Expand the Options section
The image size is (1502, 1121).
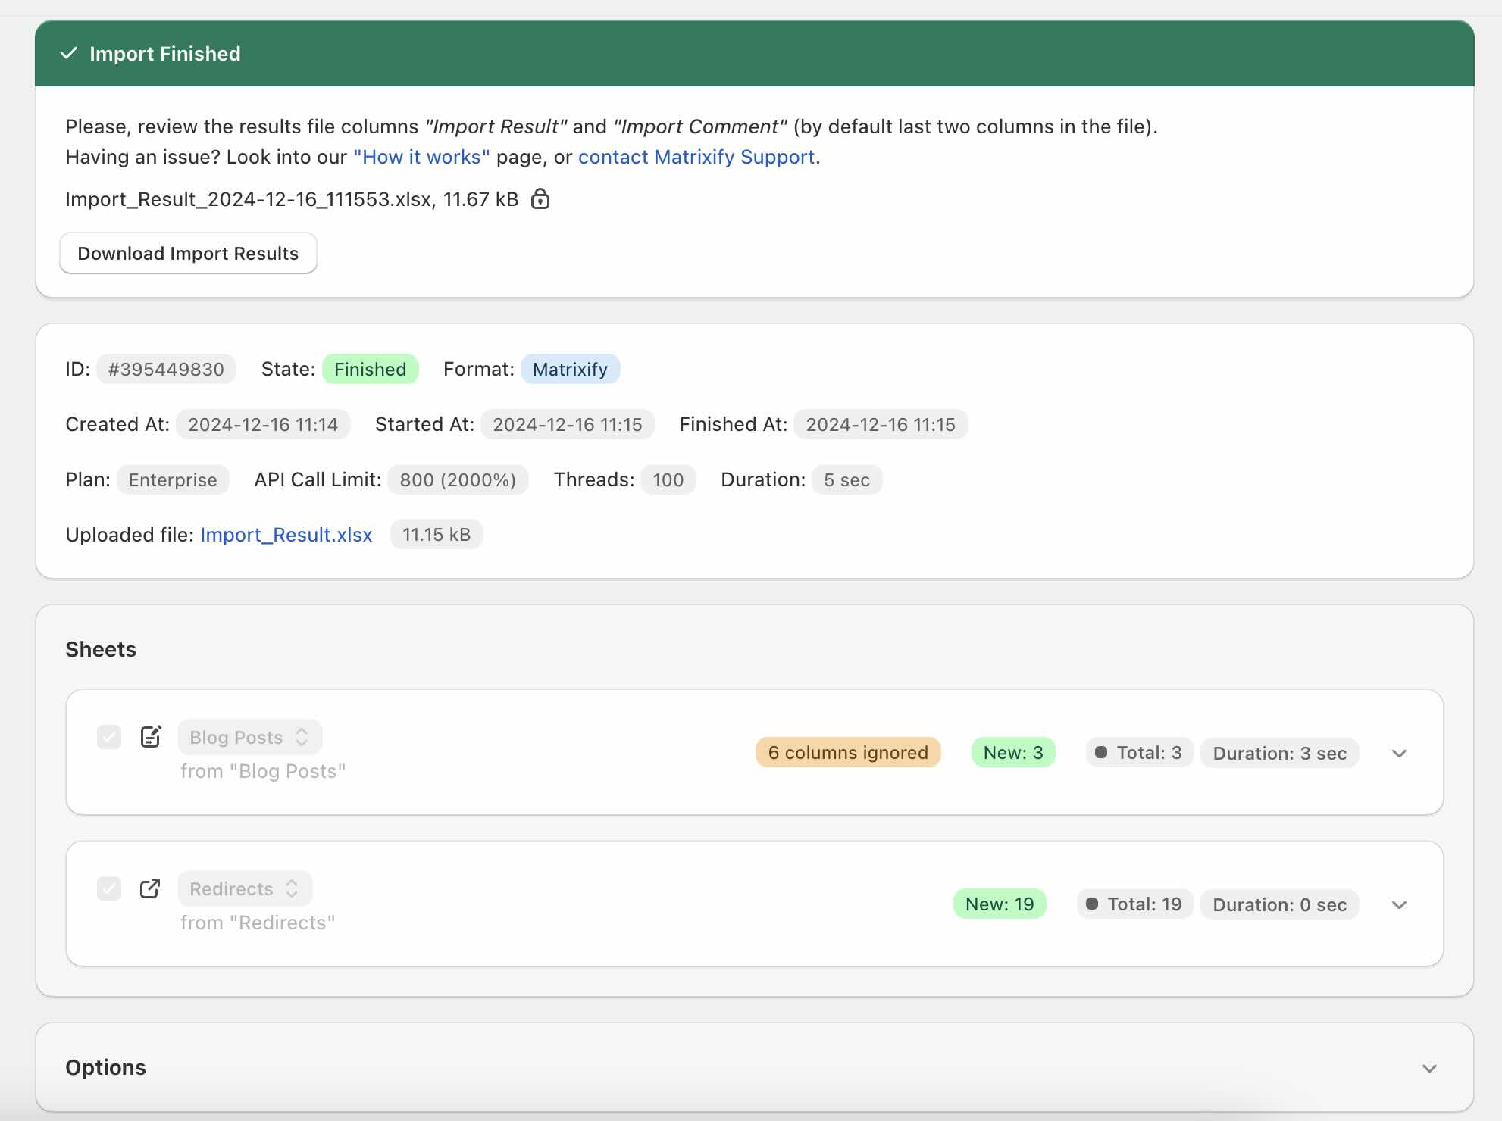click(1428, 1068)
